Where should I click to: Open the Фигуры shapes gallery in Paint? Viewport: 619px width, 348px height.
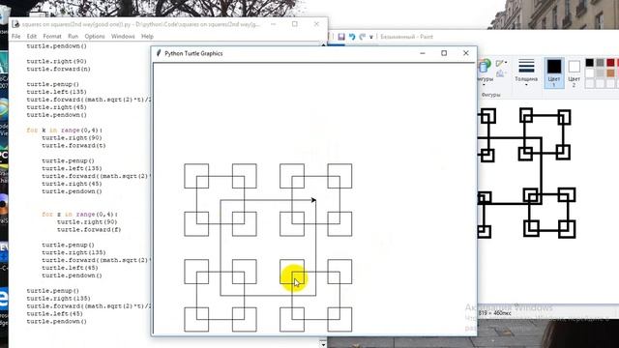pos(485,72)
